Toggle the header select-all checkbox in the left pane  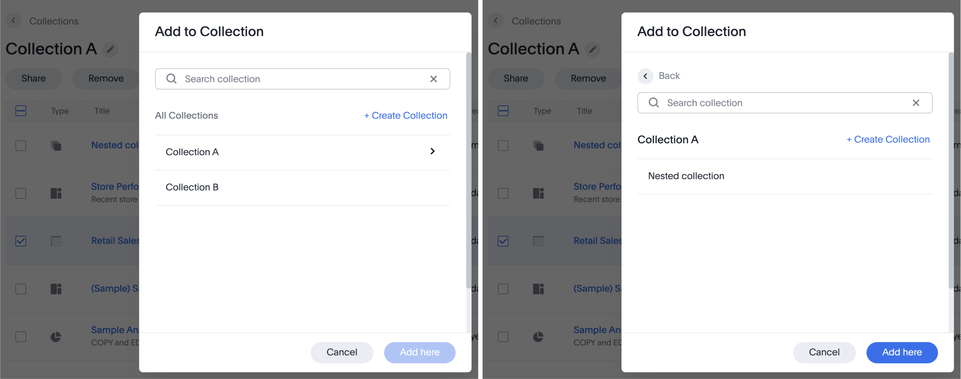pos(21,110)
